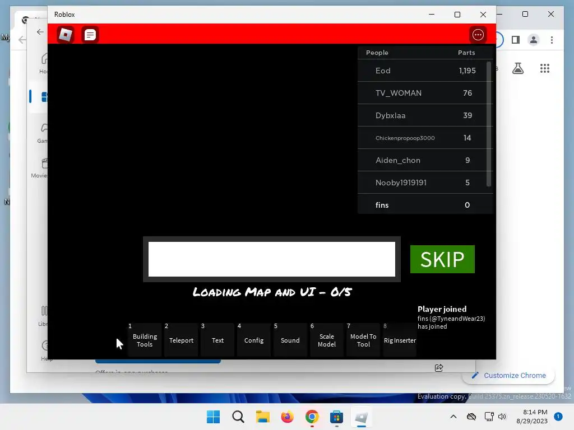Click the share icon in the Store window
The image size is (574, 430).
coord(439,368)
